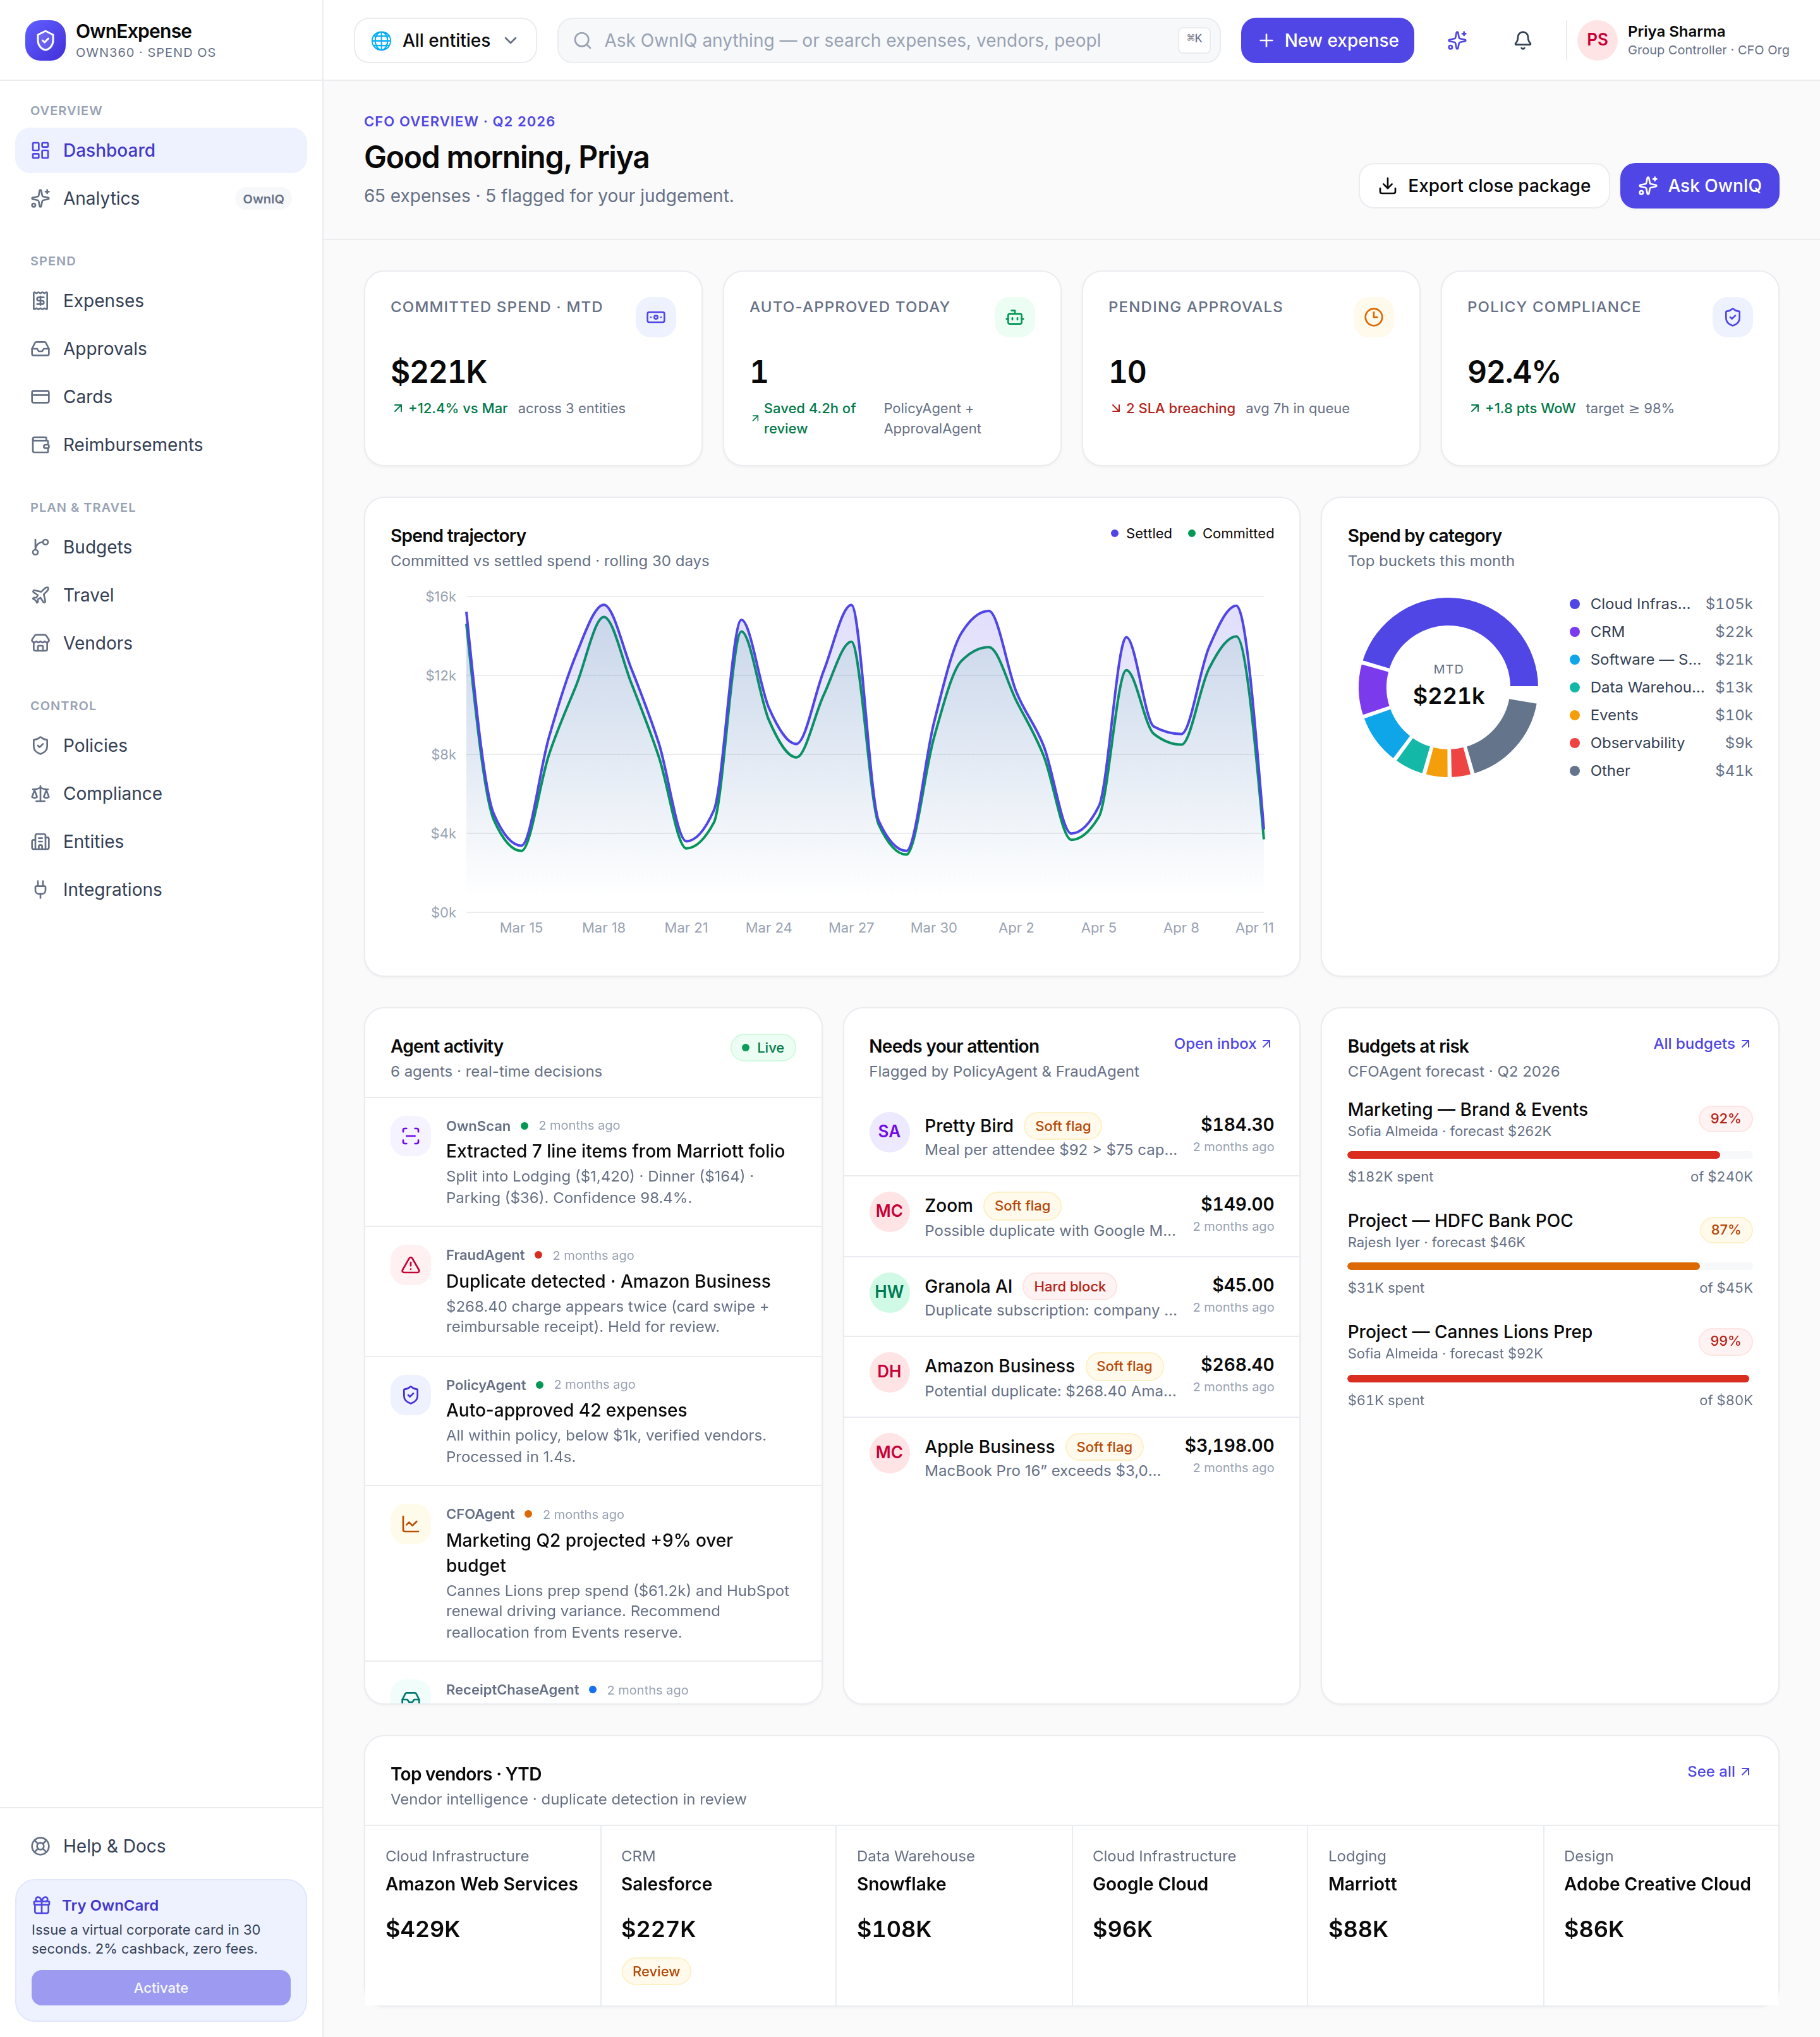Click the Cloud Infras... legend color dot

click(1574, 604)
